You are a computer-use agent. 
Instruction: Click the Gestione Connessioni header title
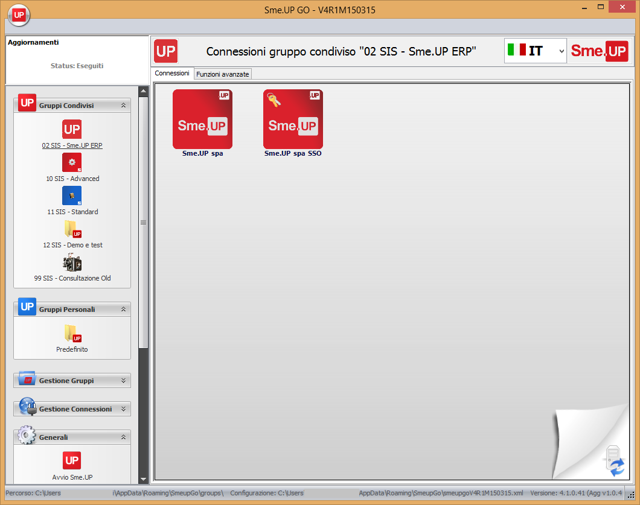75,408
